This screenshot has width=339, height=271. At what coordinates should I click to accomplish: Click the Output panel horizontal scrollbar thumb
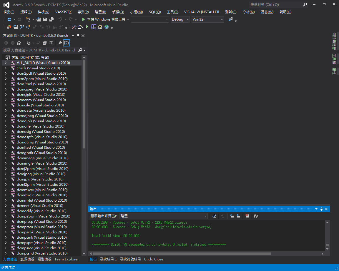click(182, 254)
